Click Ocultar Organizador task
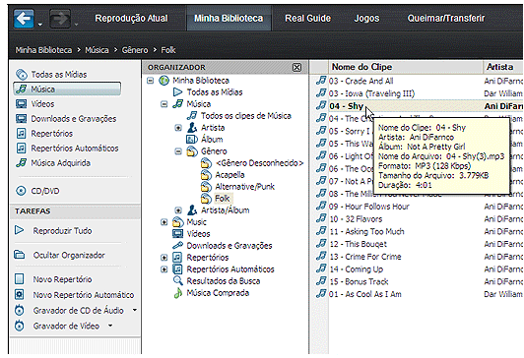Viewport: 524px width, 358px height. pyautogui.click(x=60, y=256)
